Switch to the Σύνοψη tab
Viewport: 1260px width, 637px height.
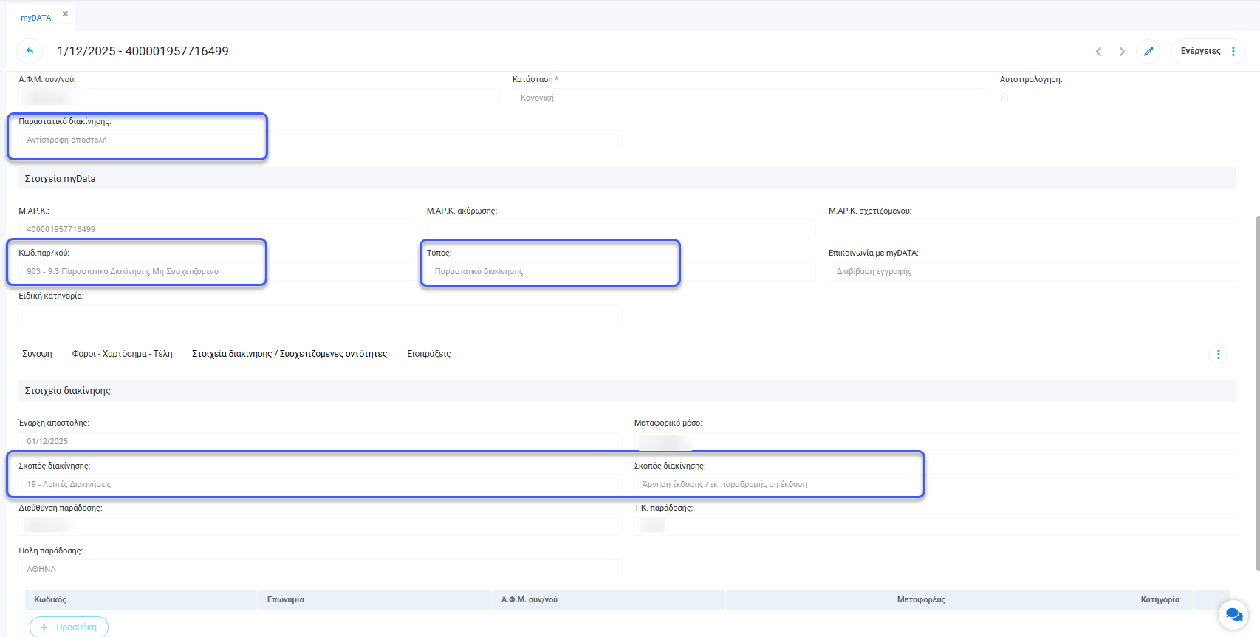37,354
